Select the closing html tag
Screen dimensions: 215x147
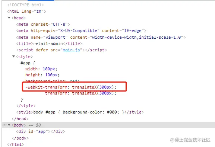coord(16,144)
